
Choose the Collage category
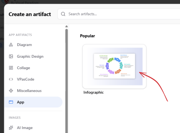click(23, 68)
